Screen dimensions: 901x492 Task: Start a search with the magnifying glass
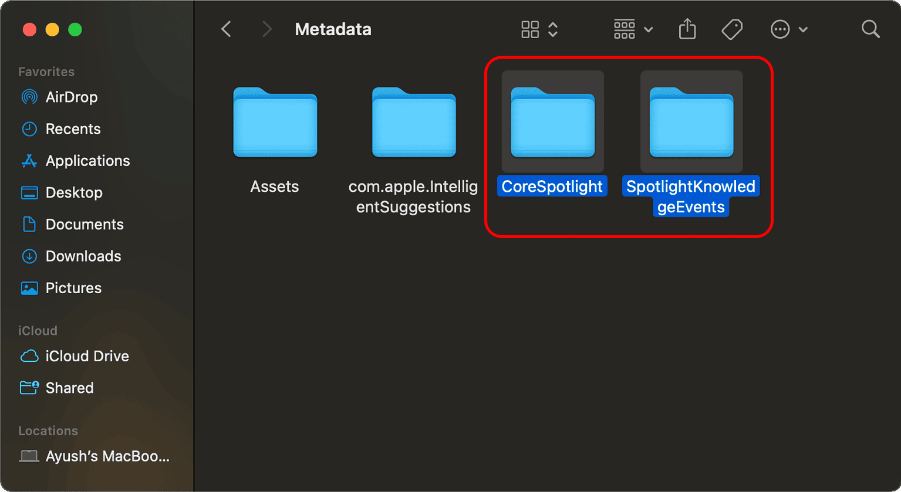pos(869,29)
